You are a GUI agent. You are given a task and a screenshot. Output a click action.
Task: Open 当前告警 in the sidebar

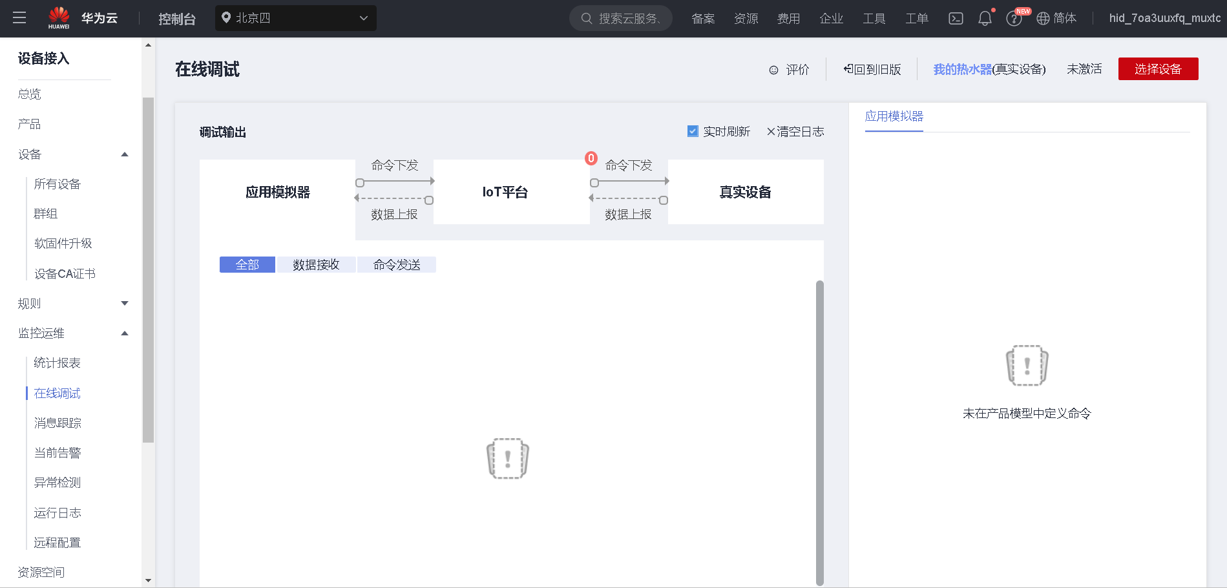coord(58,453)
